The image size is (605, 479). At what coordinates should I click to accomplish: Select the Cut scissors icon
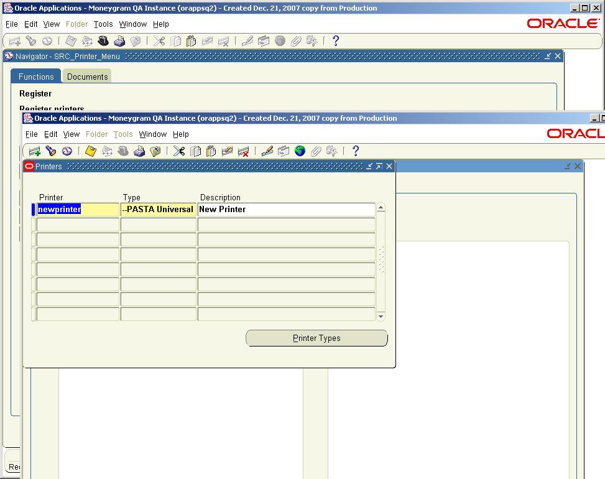click(178, 151)
